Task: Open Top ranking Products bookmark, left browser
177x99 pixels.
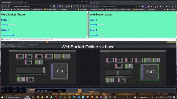Action: (x=51, y=9)
